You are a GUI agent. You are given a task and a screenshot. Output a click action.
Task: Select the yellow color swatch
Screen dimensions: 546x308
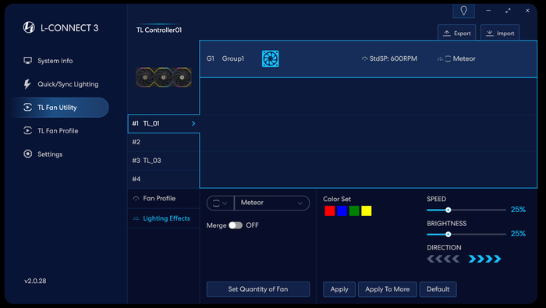(367, 211)
